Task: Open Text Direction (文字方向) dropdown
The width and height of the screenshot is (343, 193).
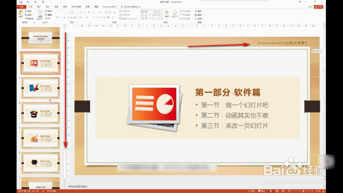Action: pyautogui.click(x=125, y=11)
